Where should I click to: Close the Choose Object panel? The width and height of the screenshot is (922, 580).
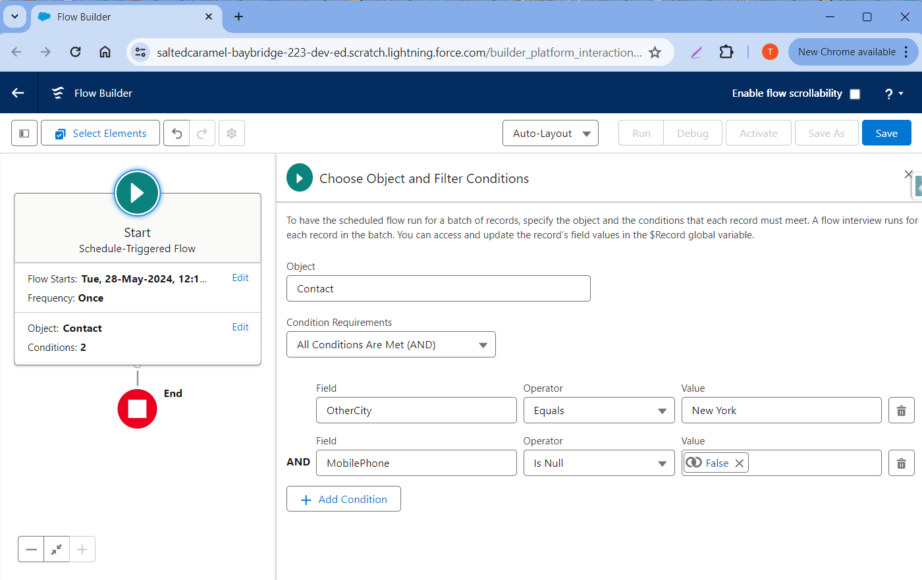tap(908, 174)
